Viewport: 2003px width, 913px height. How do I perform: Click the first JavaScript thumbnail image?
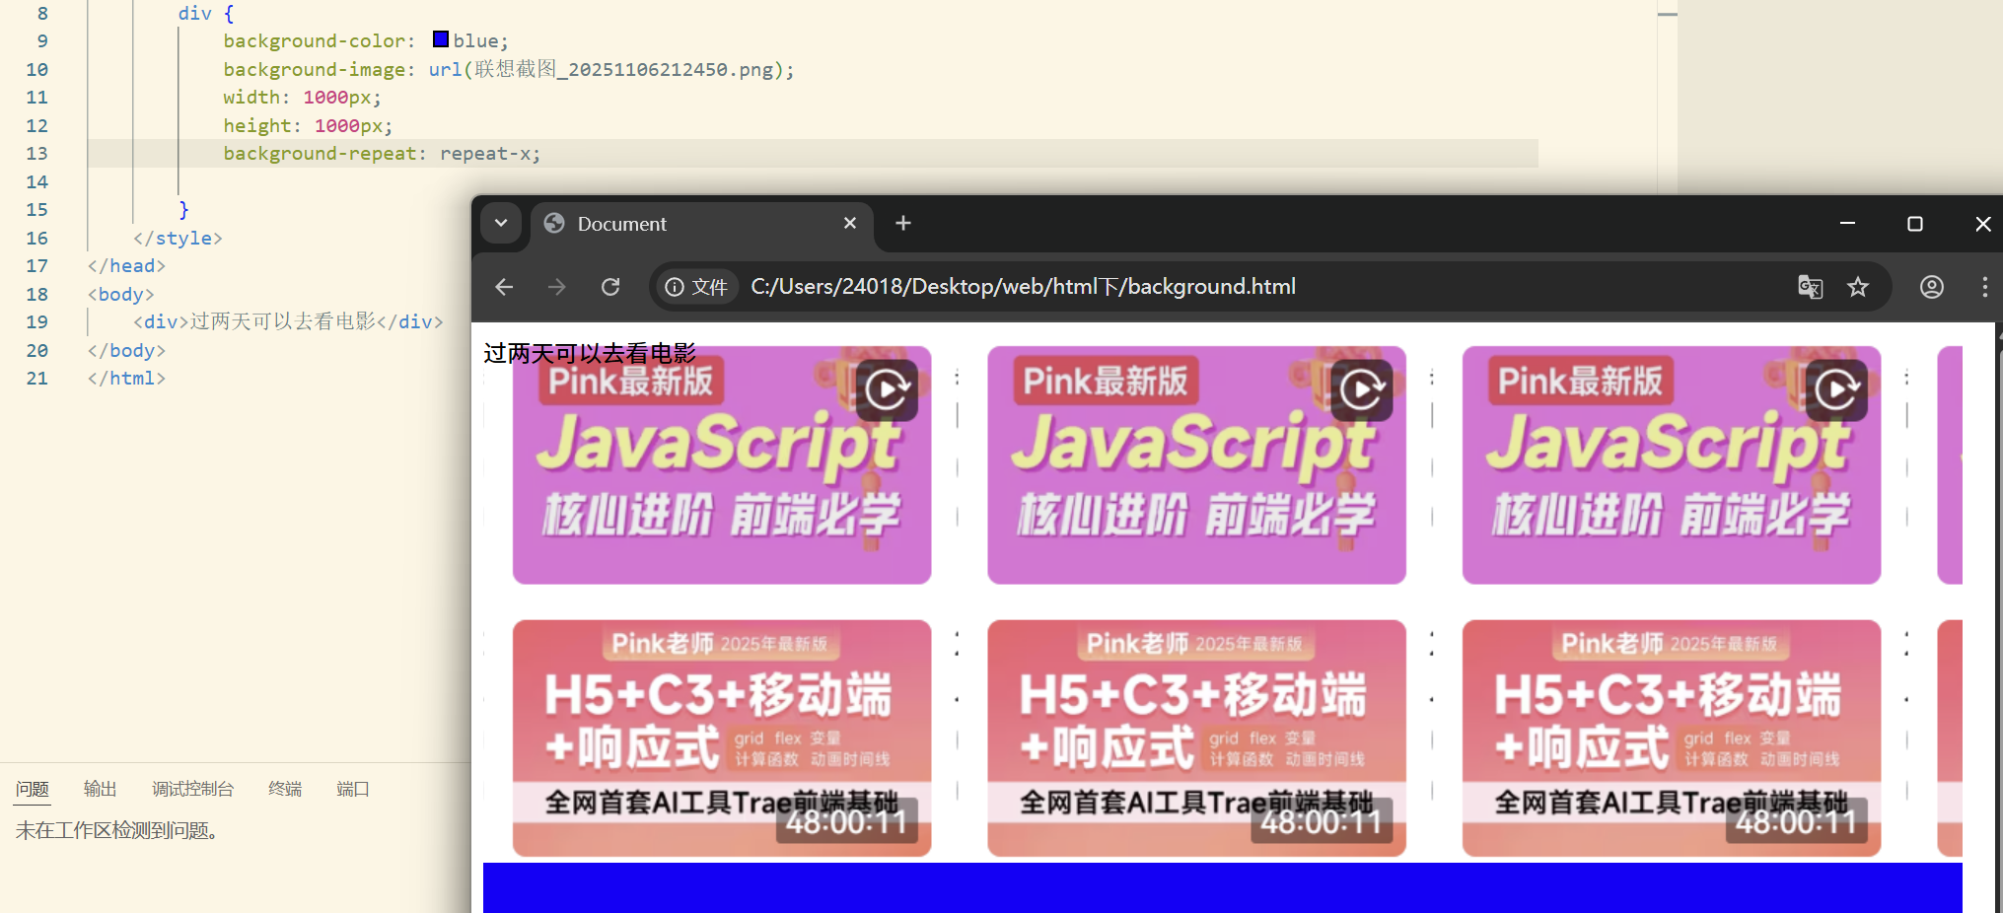[x=722, y=465]
